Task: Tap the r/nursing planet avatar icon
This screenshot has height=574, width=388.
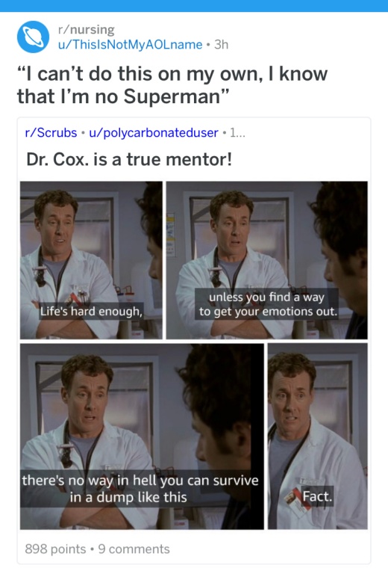Action: coord(33,37)
